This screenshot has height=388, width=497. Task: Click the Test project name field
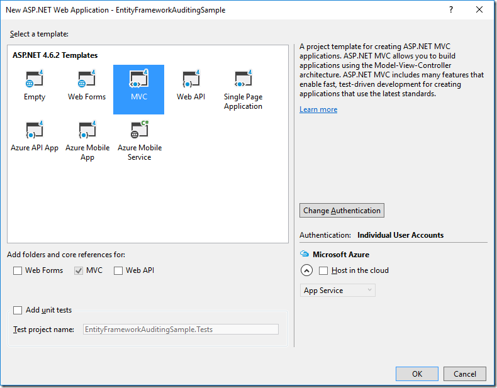coord(181,329)
